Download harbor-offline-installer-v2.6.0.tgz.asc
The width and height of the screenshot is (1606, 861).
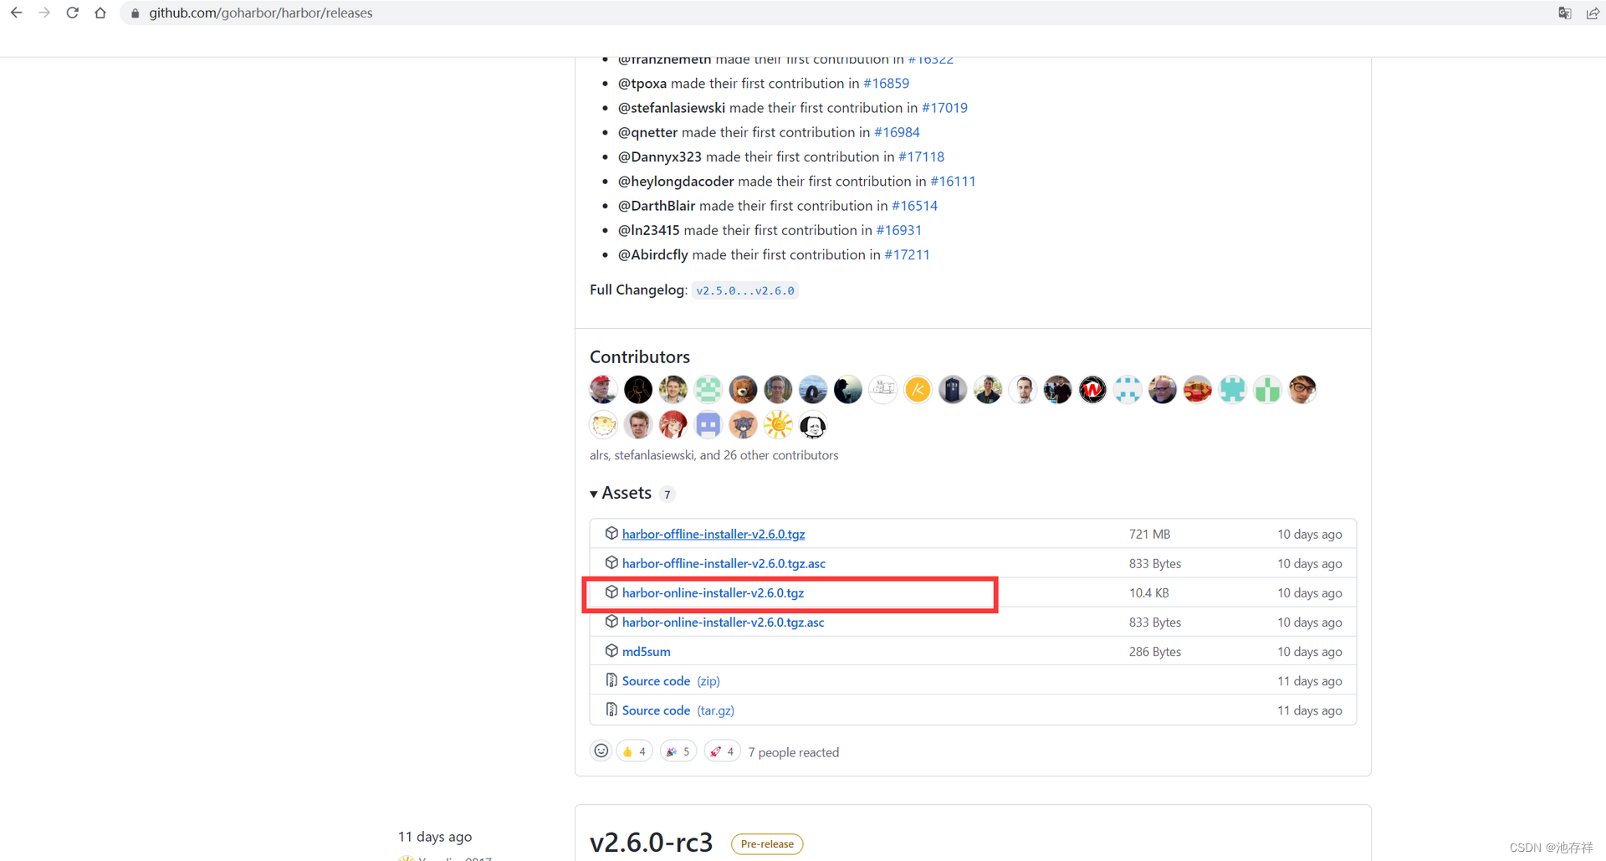point(724,564)
